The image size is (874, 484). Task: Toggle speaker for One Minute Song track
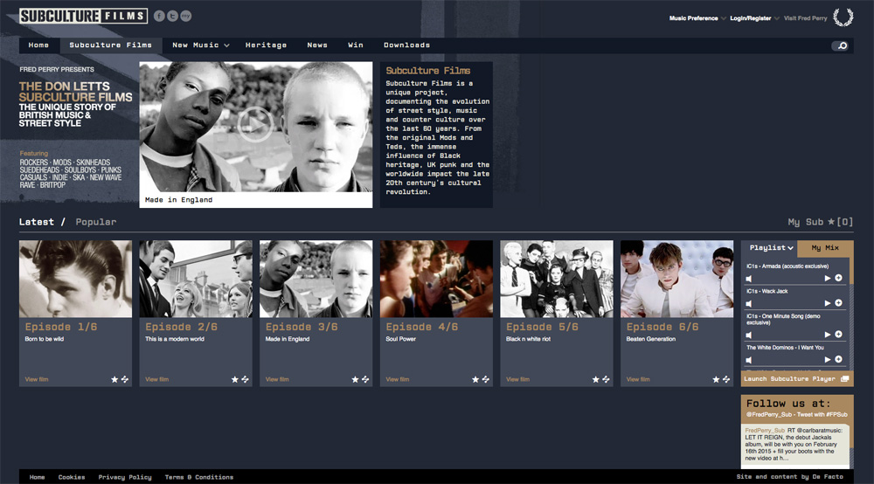point(749,335)
